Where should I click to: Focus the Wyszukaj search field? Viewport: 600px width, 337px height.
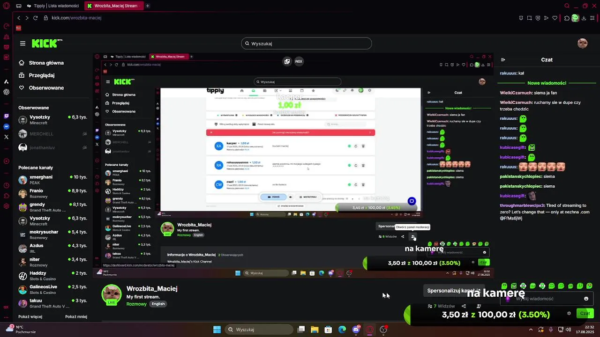point(307,44)
